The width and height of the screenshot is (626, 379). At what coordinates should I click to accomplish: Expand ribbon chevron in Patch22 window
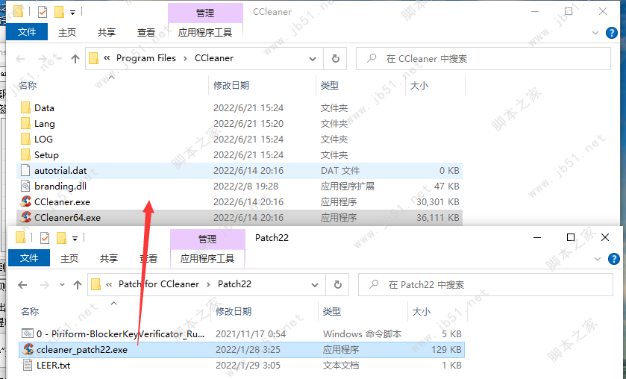[x=597, y=259]
